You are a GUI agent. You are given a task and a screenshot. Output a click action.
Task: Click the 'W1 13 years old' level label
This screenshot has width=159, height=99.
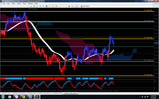point(149,60)
